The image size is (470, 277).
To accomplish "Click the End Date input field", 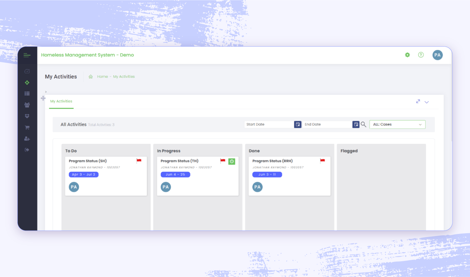I will (327, 124).
